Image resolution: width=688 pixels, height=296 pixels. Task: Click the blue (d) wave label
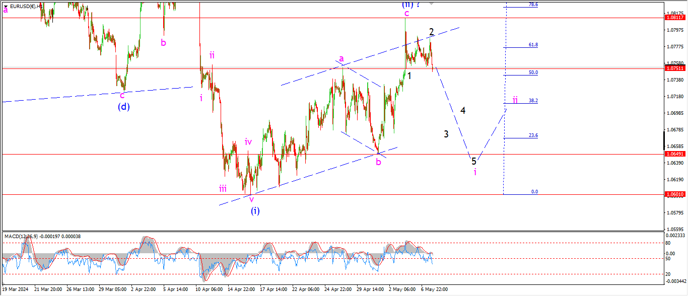(x=124, y=106)
